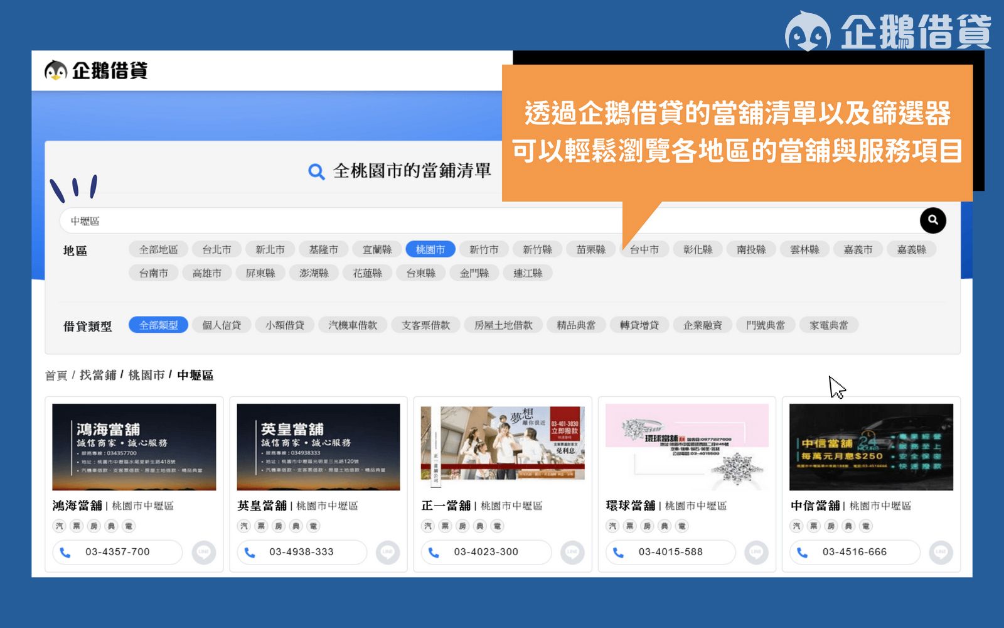Image resolution: width=1004 pixels, height=628 pixels.
Task: Click phone icon for 03-4516-666
Action: pyautogui.click(x=802, y=552)
